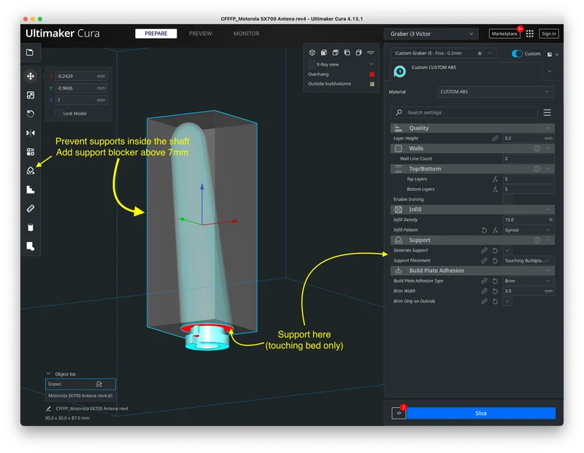Open file folder icon
This screenshot has width=584, height=453.
click(30, 53)
